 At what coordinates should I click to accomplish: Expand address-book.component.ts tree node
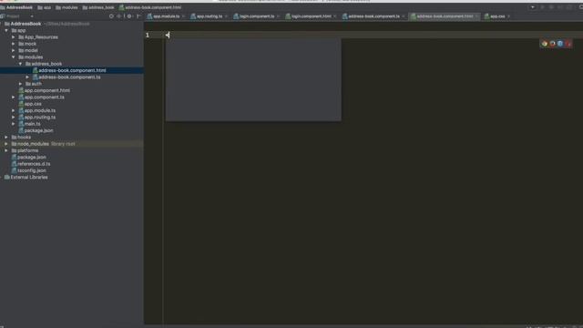(27, 77)
